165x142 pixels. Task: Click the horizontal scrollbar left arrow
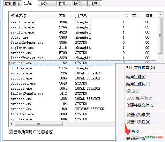coord(11,124)
